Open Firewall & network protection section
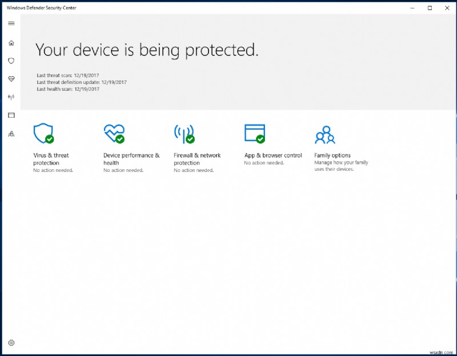457x356 pixels. 197,159
